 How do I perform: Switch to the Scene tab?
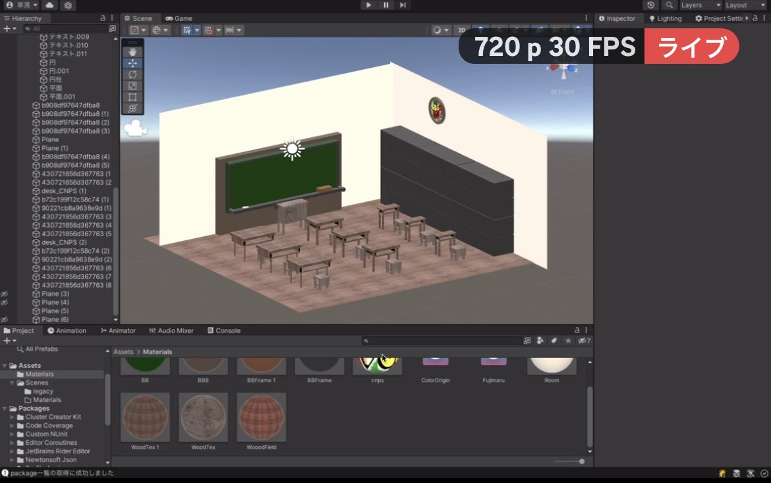tap(138, 18)
